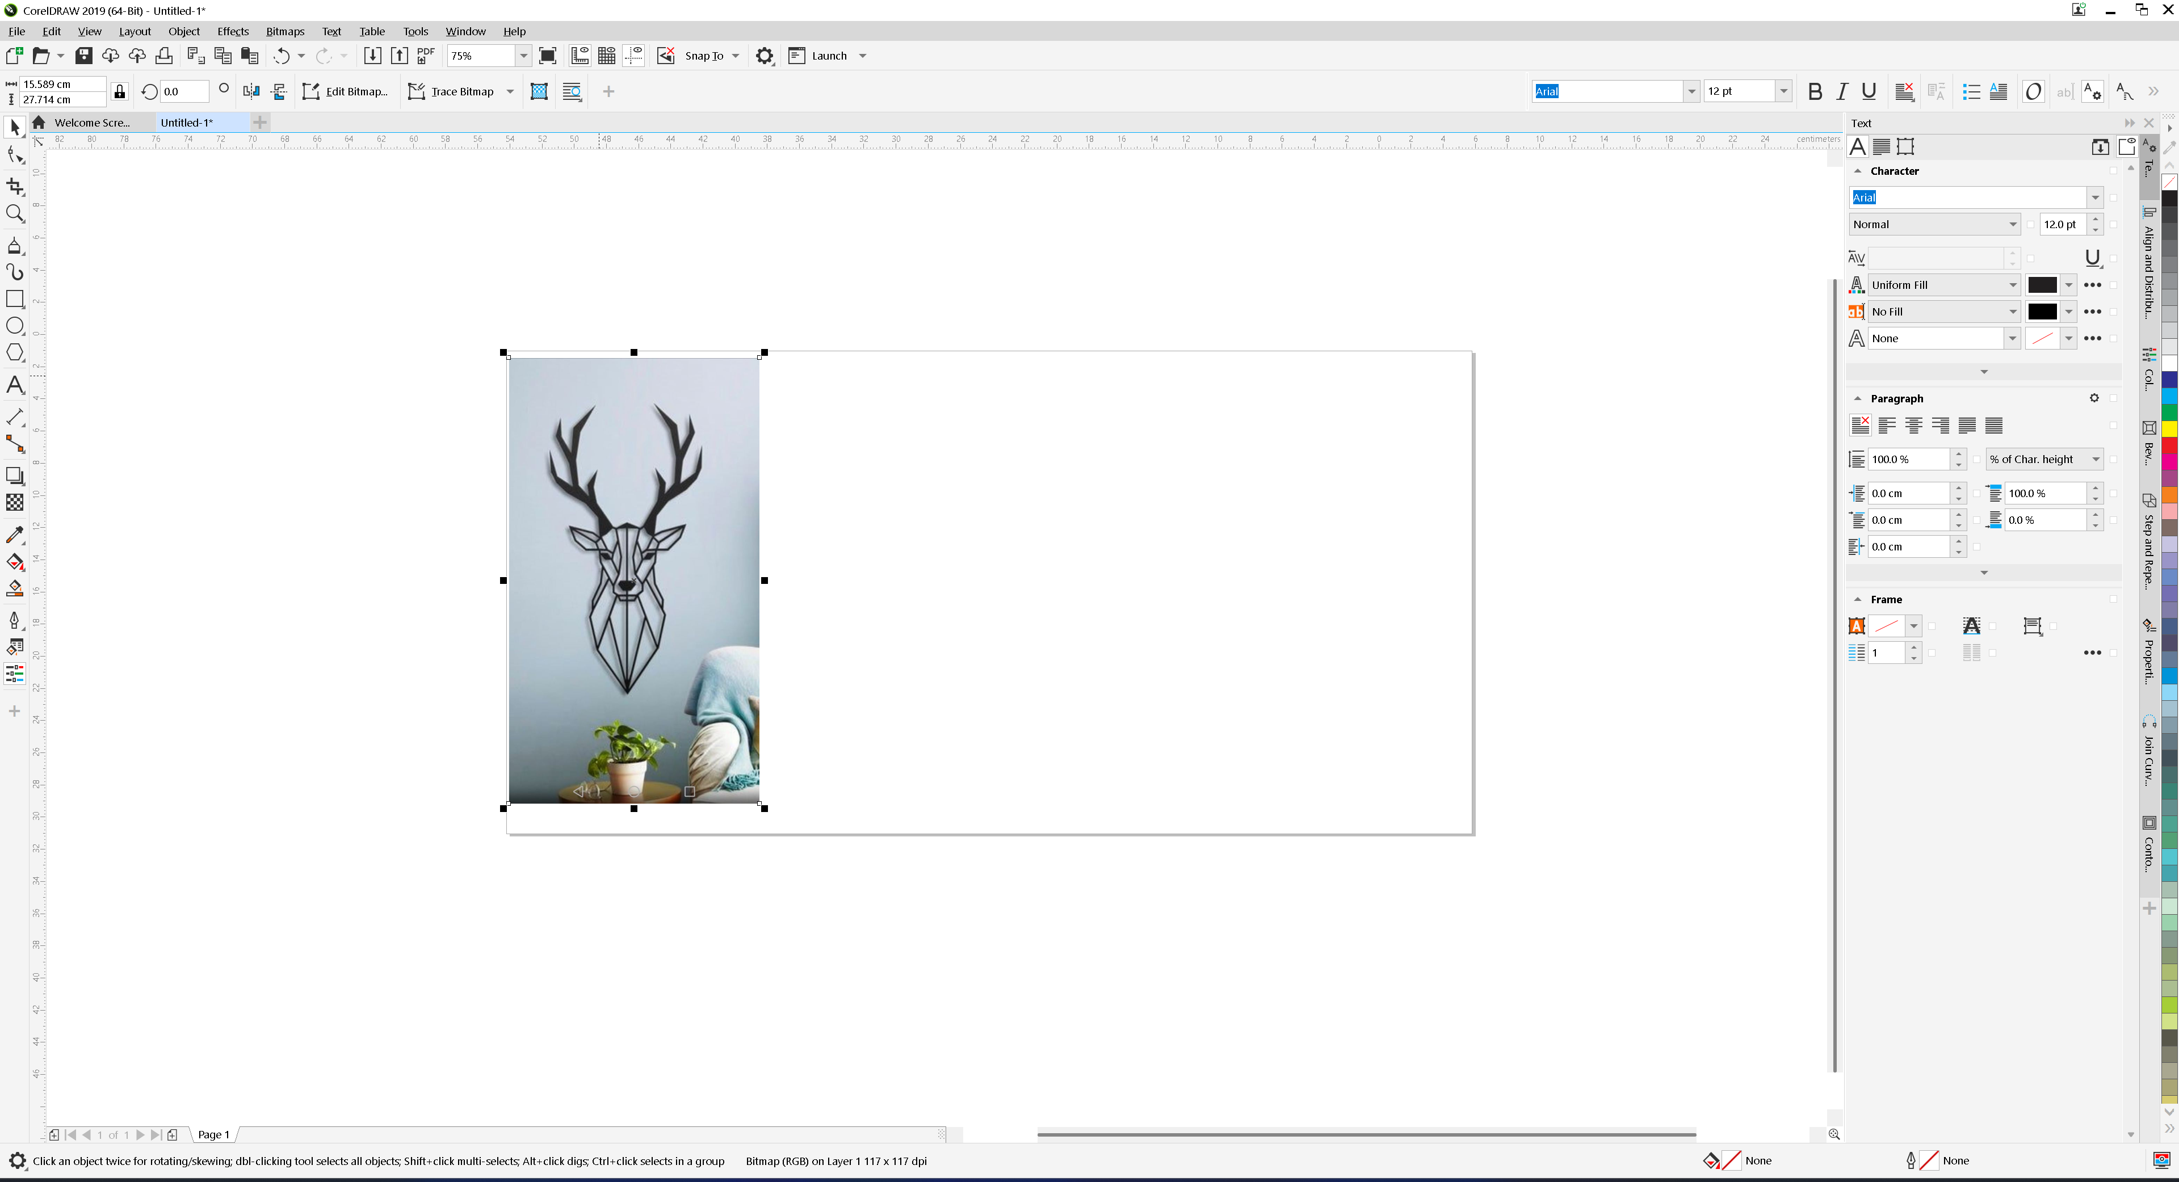The height and width of the screenshot is (1182, 2179).
Task: Select the Zoom tool in toolbox
Action: (14, 214)
